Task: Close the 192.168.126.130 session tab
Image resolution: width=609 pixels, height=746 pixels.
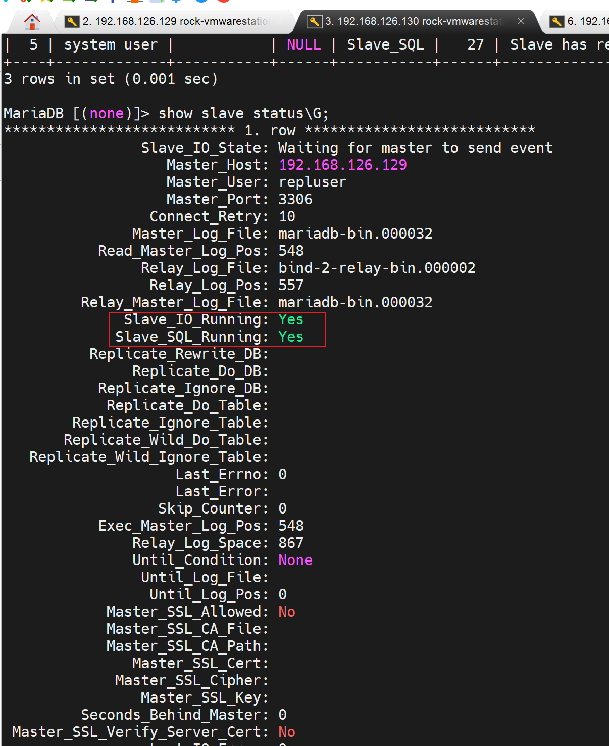Action: pyautogui.click(x=521, y=21)
